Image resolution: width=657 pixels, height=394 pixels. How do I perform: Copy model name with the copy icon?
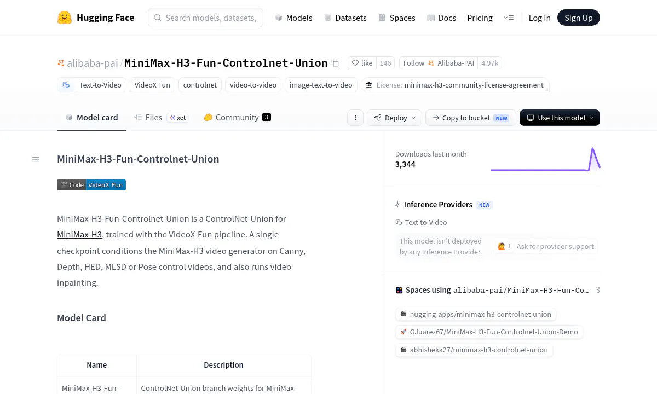click(335, 63)
